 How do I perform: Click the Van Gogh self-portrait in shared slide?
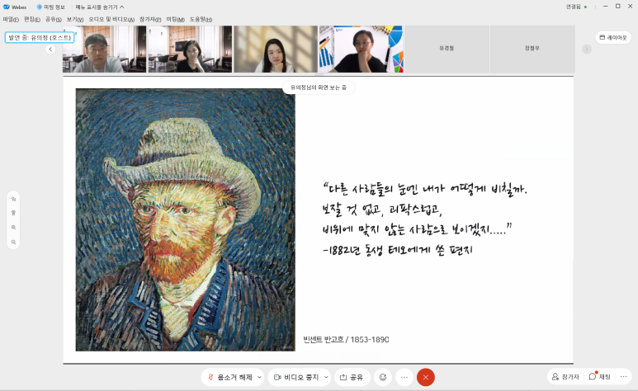[x=186, y=219]
